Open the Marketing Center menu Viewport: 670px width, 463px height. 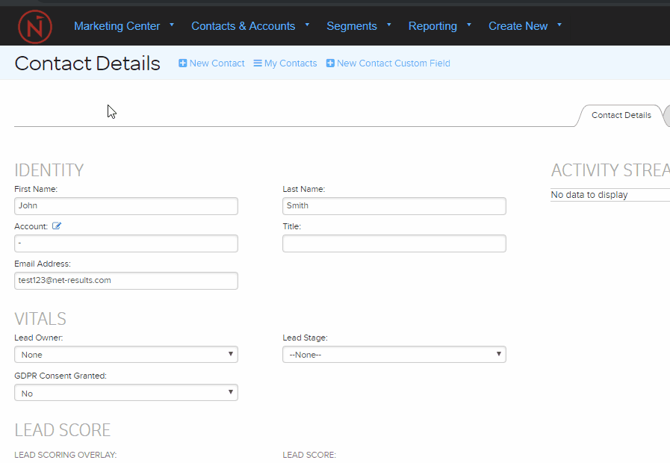117,26
